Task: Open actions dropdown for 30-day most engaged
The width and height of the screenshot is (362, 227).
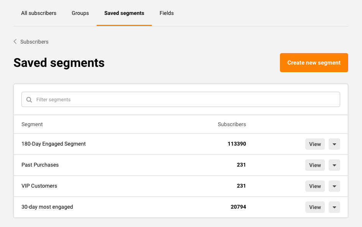Action: pyautogui.click(x=334, y=207)
